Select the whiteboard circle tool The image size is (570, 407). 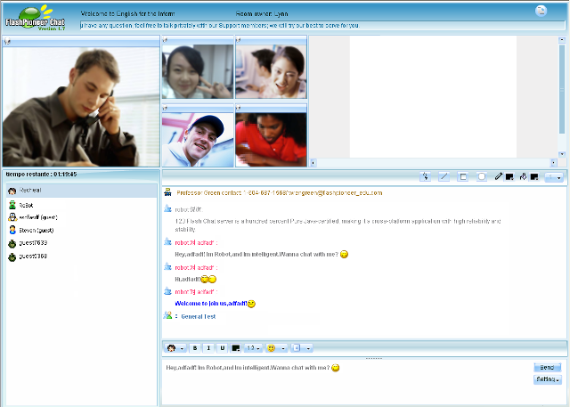tap(482, 177)
